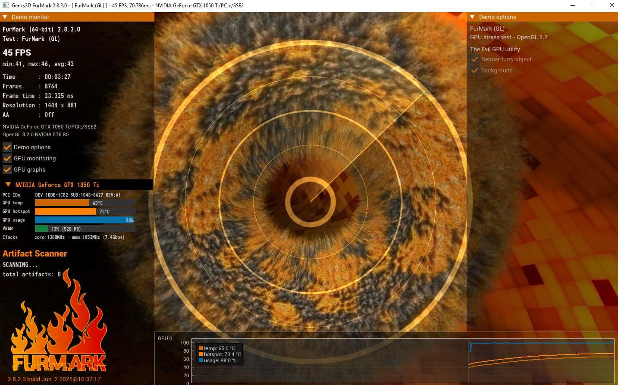Viewport: 618px width, 385px height.
Task: Click the '2.8.2.0 build Jun 2 2025' text
Action: coord(54,379)
